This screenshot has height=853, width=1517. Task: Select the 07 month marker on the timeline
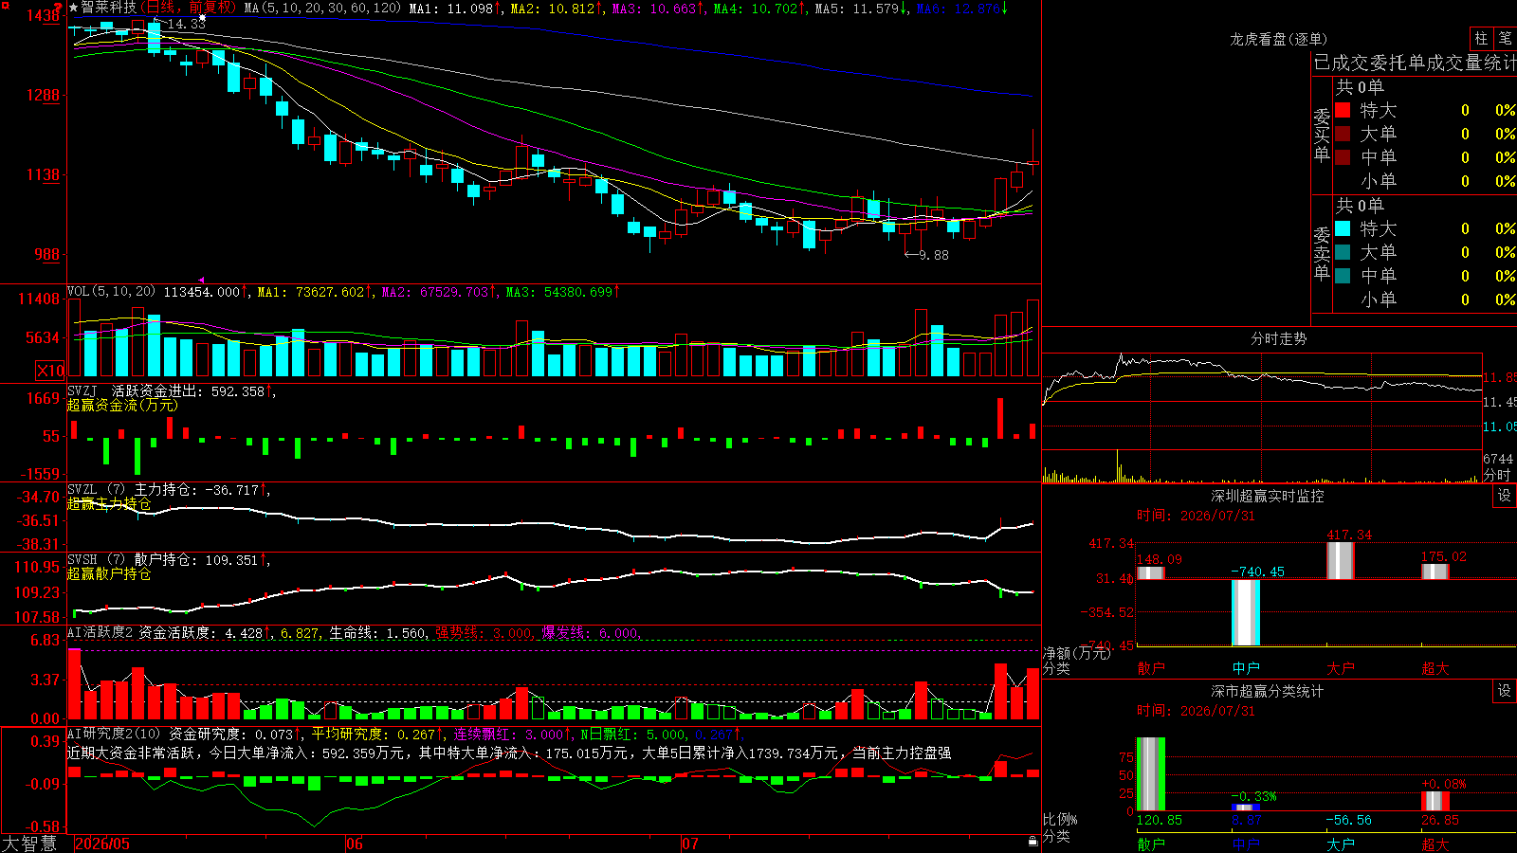tap(690, 844)
